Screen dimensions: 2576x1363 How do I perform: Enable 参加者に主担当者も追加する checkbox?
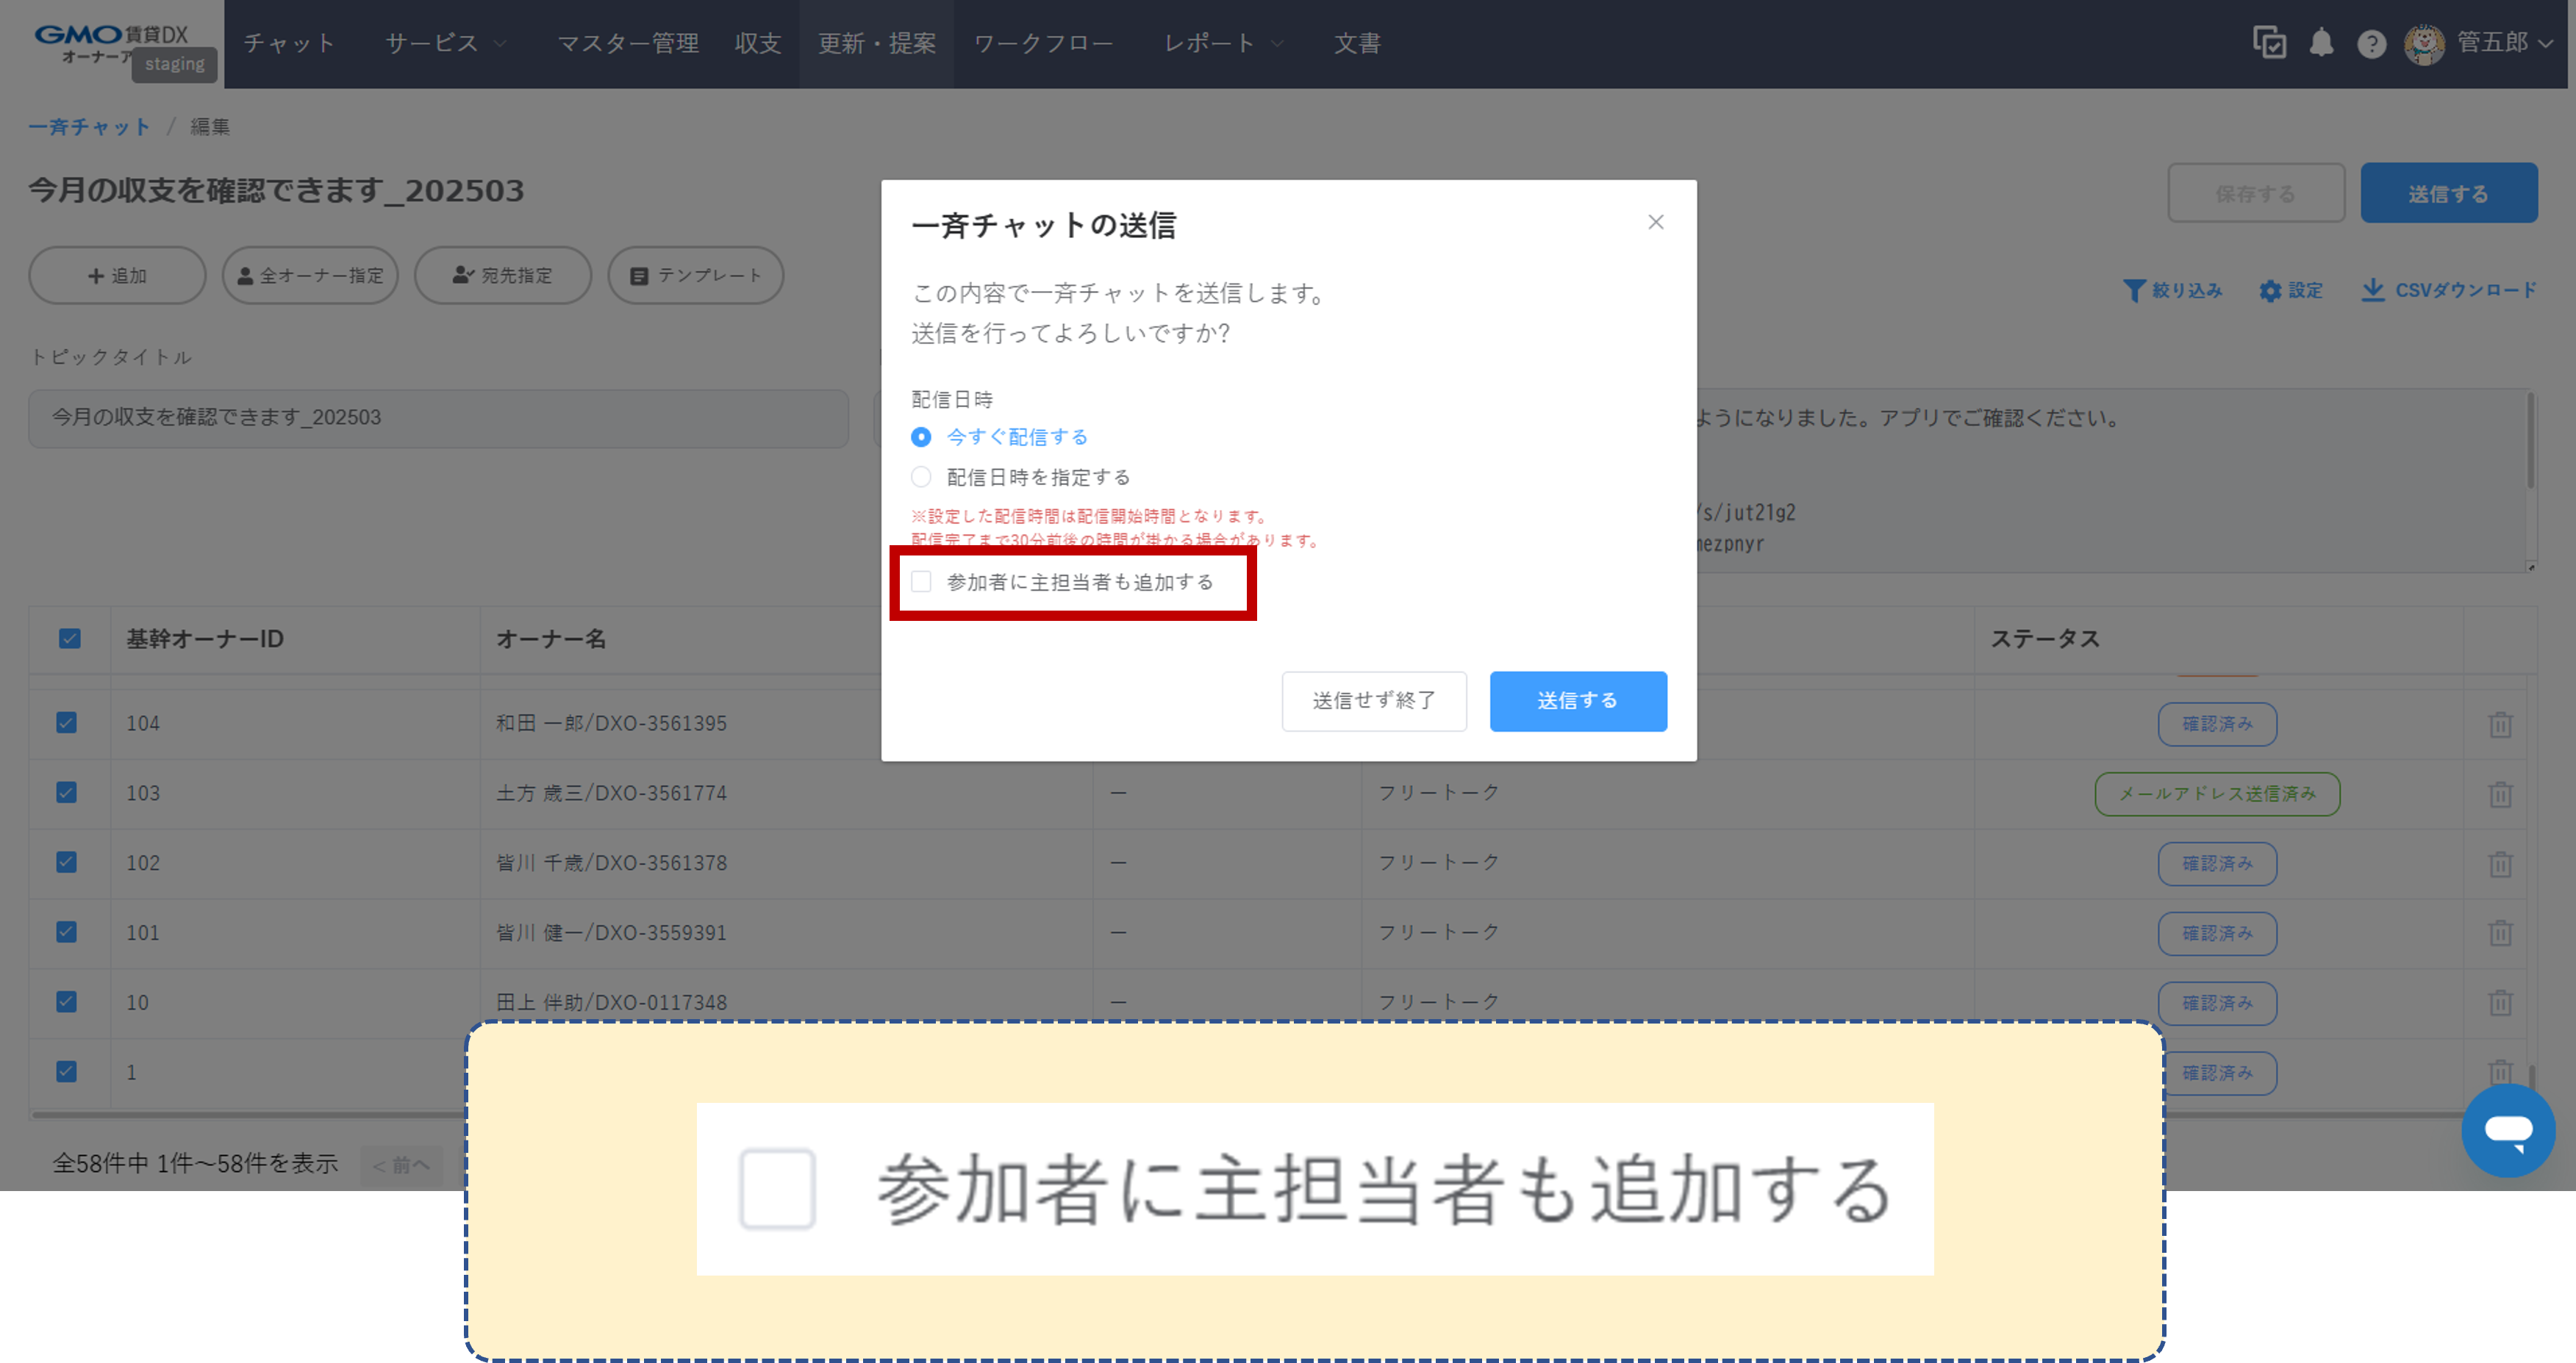921,580
